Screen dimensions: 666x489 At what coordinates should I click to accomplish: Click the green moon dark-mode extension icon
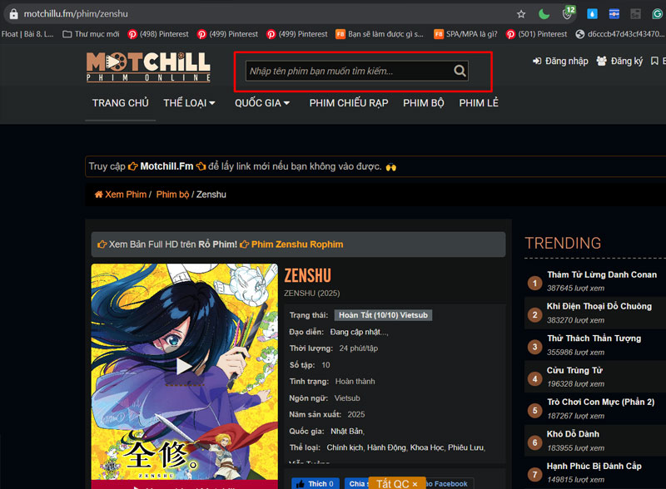(x=544, y=14)
